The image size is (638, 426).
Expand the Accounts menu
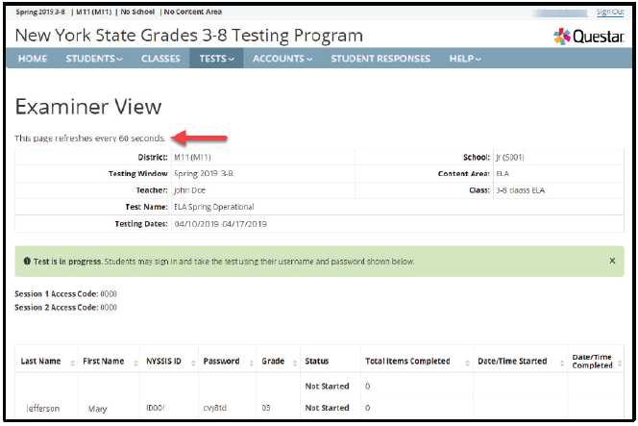282,59
